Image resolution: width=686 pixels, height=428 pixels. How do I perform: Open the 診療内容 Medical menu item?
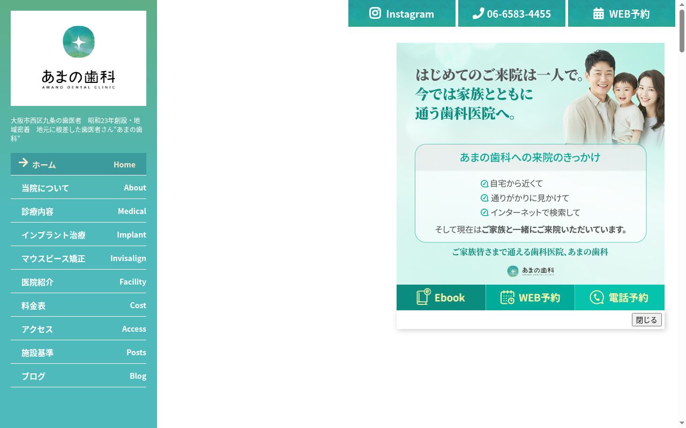click(78, 211)
